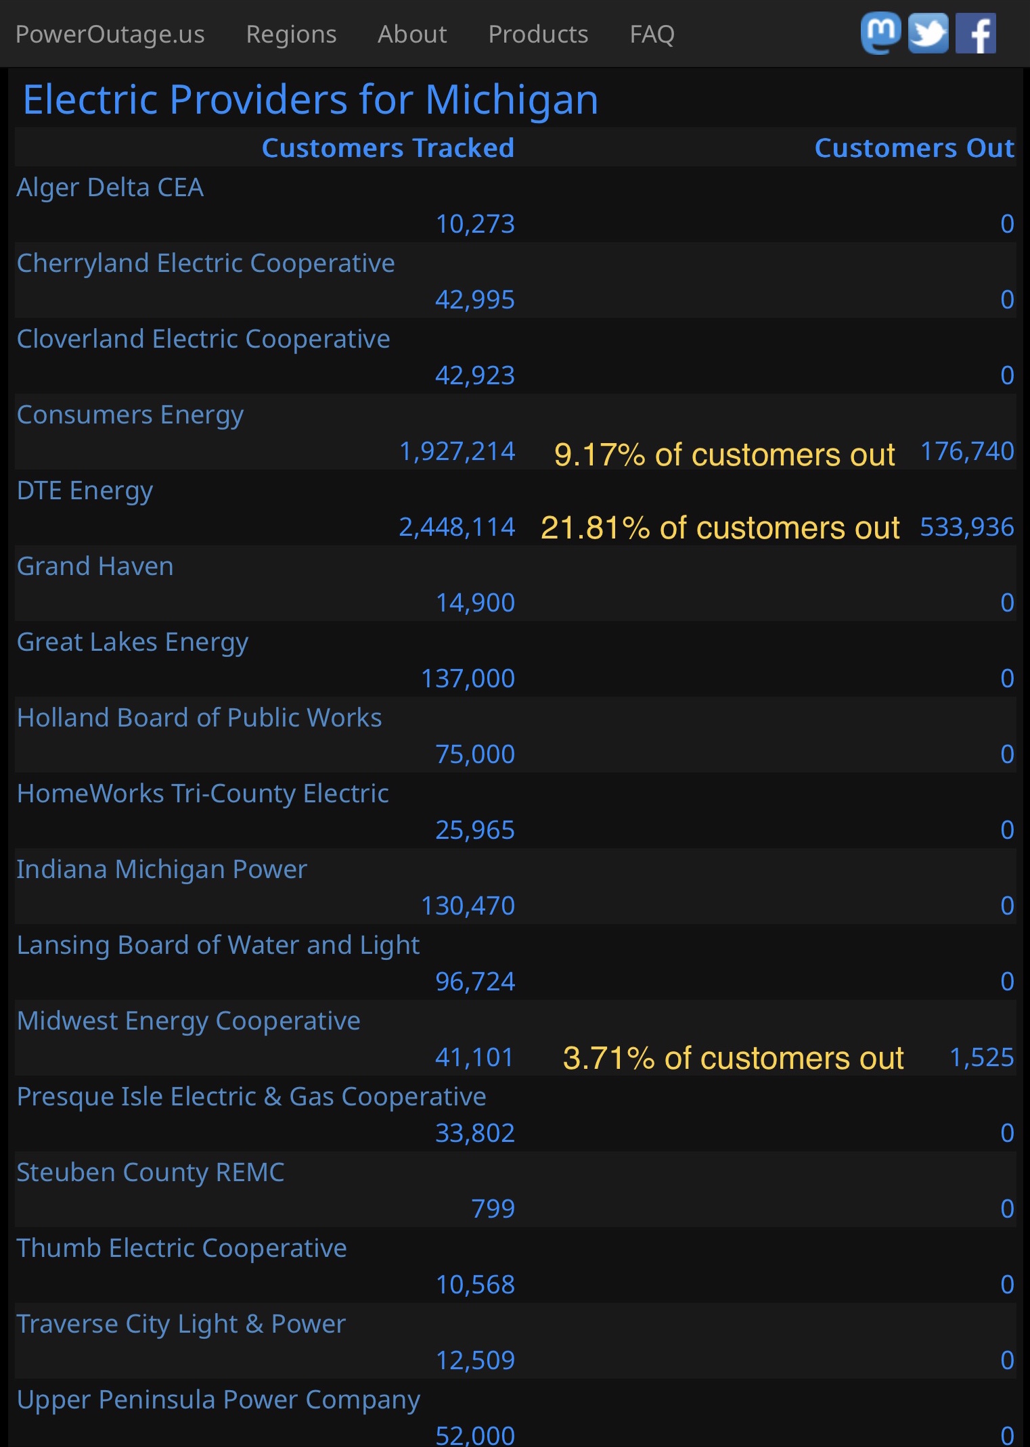Viewport: 1030px width, 1447px height.
Task: Select Great Lakes Energy
Action: point(133,642)
